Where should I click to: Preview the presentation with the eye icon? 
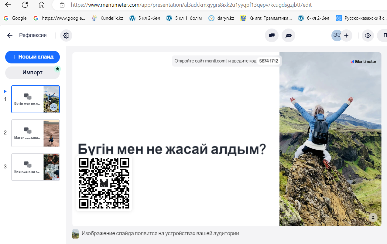(x=368, y=36)
